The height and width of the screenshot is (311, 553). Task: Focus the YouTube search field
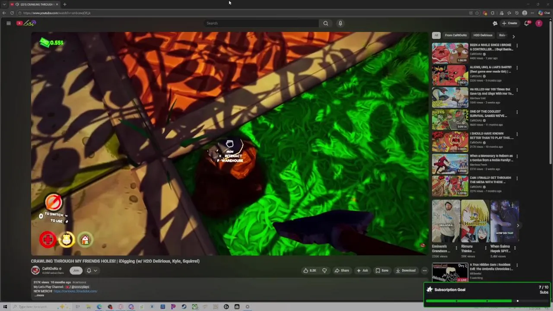[x=261, y=23]
